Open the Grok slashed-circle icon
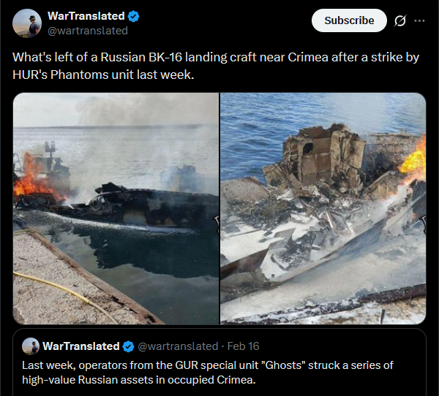 pyautogui.click(x=399, y=20)
